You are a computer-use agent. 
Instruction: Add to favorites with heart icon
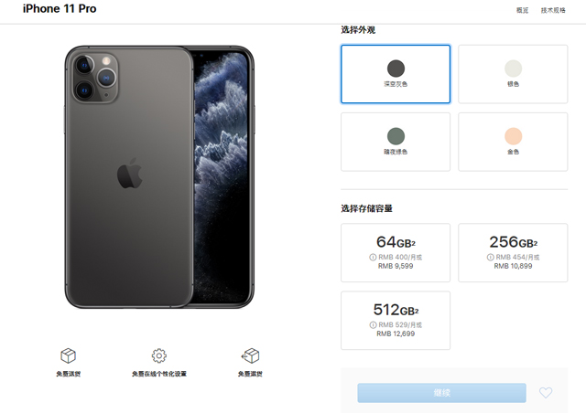(x=546, y=393)
